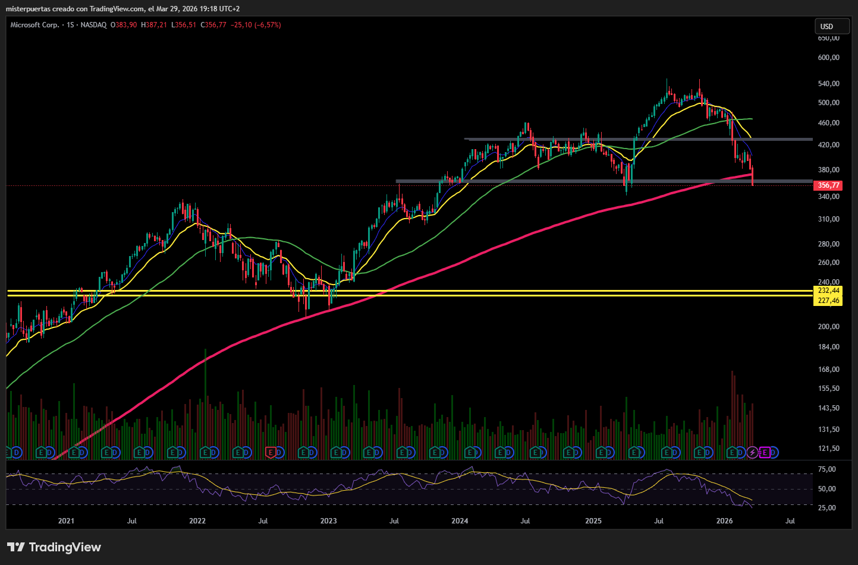The width and height of the screenshot is (858, 565).
Task: Click the 75,00 RSI scale label
Action: click(x=827, y=469)
